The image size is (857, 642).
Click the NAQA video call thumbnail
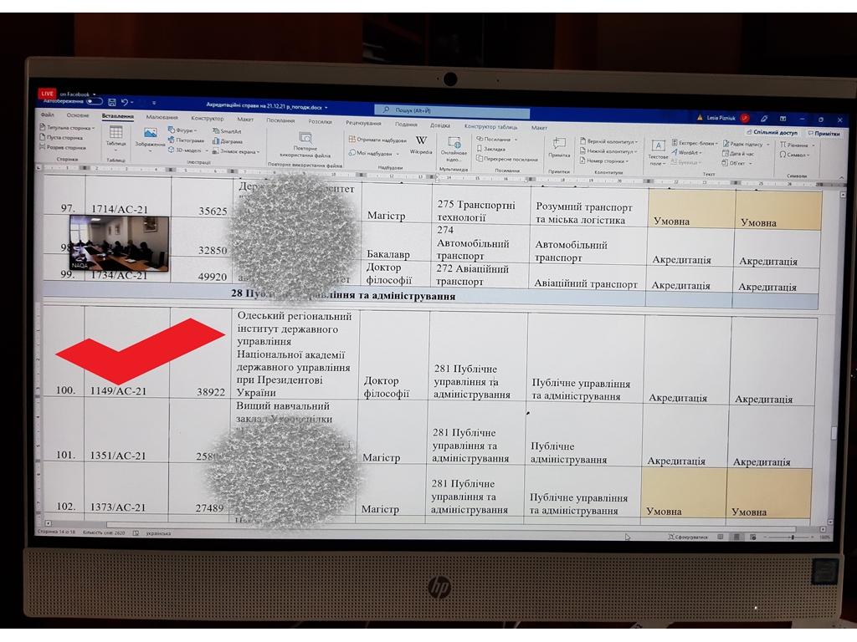(x=119, y=243)
